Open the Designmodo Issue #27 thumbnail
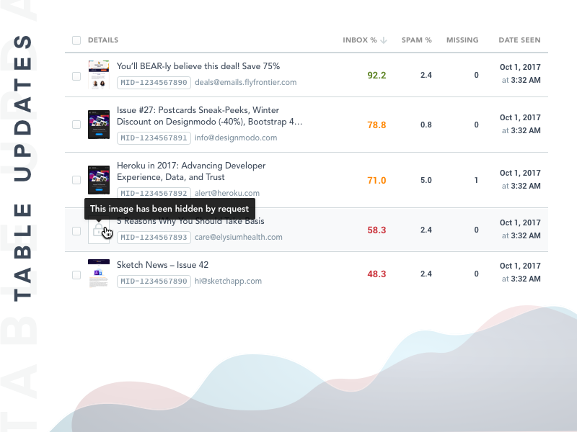The height and width of the screenshot is (432, 577). coord(99,124)
